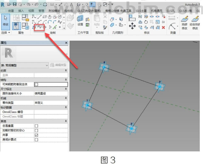Expand the draw tools gallery arrow
This screenshot has height=166, width=203.
[64, 28]
